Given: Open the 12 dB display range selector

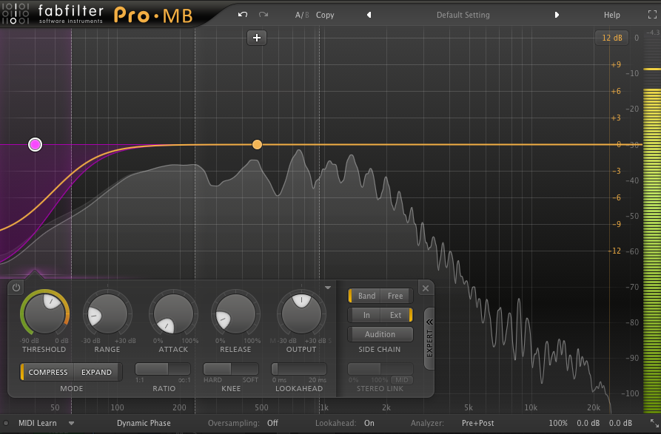Looking at the screenshot, I should click(x=611, y=38).
